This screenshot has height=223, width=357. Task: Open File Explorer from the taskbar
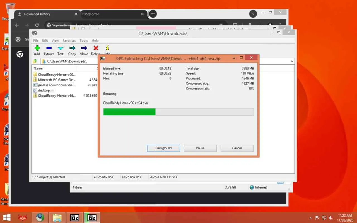57,217
